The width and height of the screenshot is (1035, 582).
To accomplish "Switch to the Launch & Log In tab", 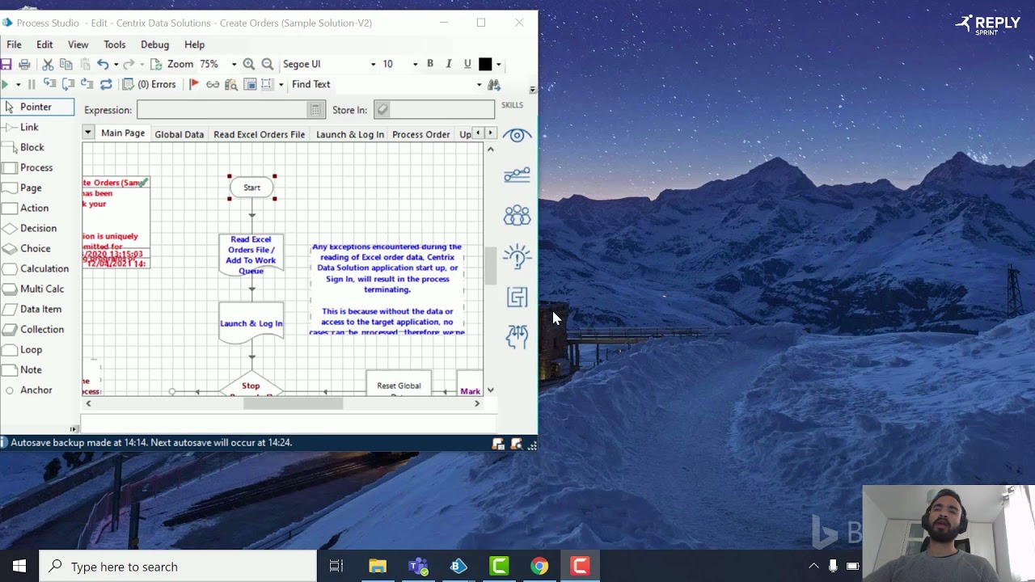I will (350, 134).
